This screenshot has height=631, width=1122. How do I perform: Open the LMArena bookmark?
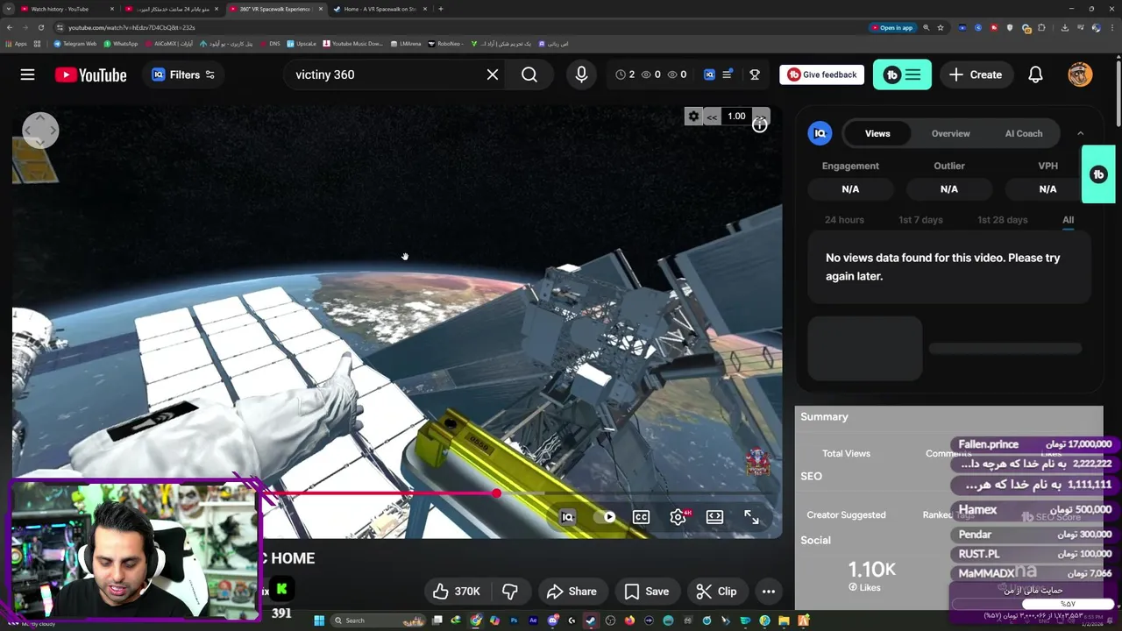tap(406, 43)
